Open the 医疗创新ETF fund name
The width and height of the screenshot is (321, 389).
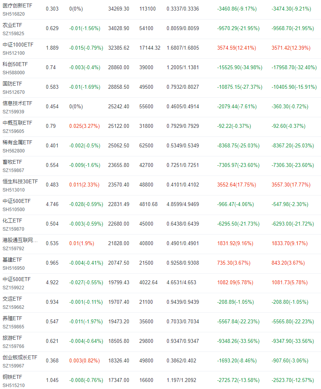point(17,5)
